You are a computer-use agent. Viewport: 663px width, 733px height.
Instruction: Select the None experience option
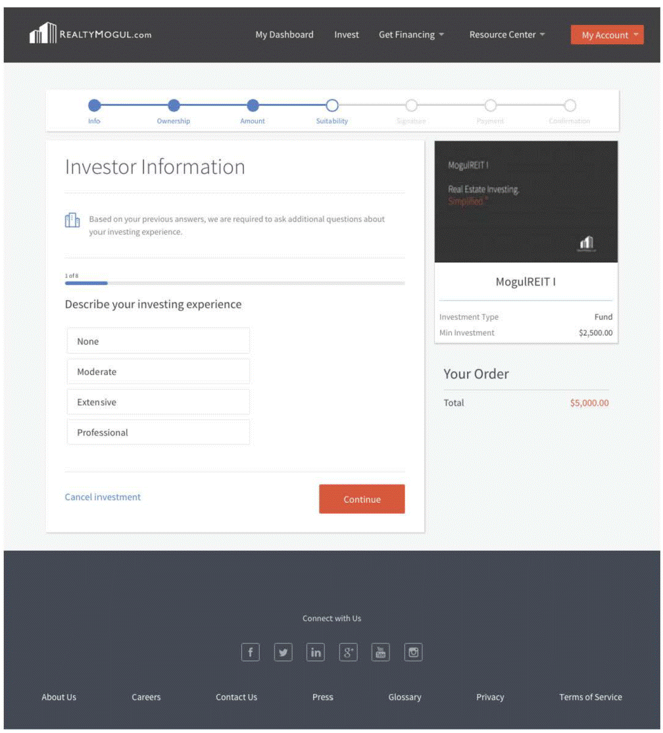click(158, 341)
